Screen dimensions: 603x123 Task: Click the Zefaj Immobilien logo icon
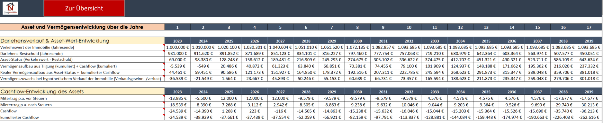[10, 8]
